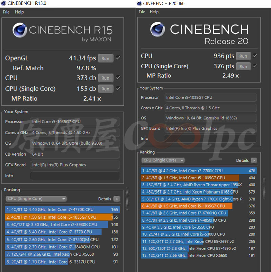Run the CPU benchmark in Cinebench R20
This screenshot has width=271, height=272.
(243, 56)
